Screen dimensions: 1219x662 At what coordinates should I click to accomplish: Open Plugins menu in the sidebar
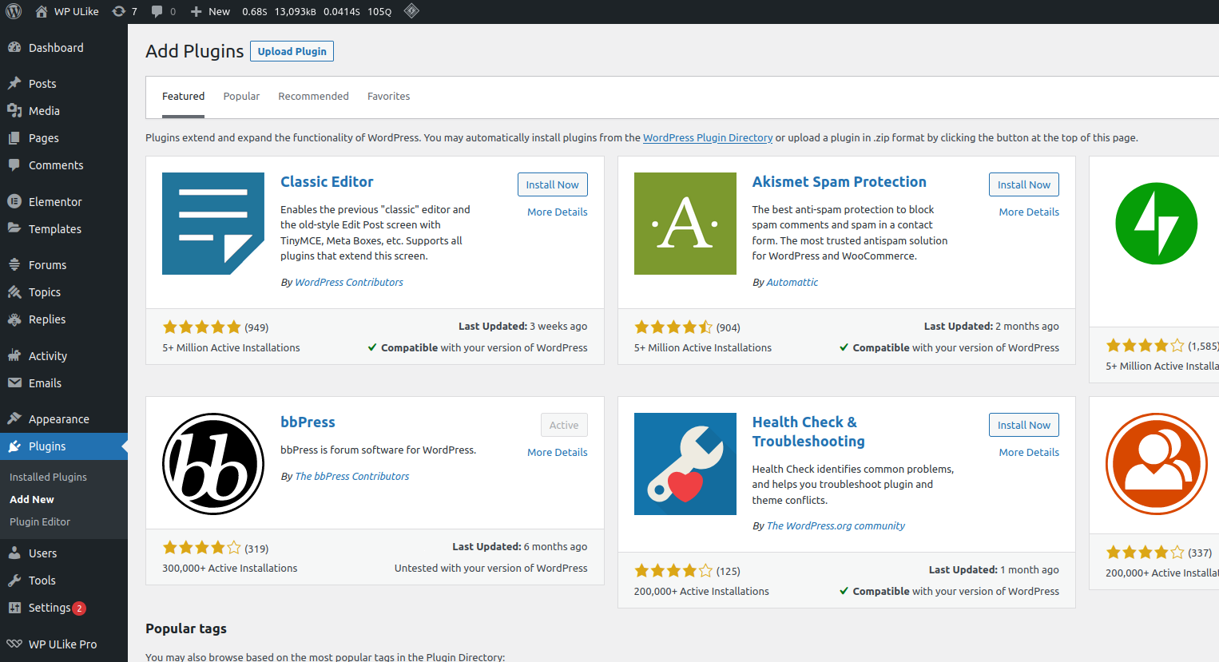pos(64,446)
